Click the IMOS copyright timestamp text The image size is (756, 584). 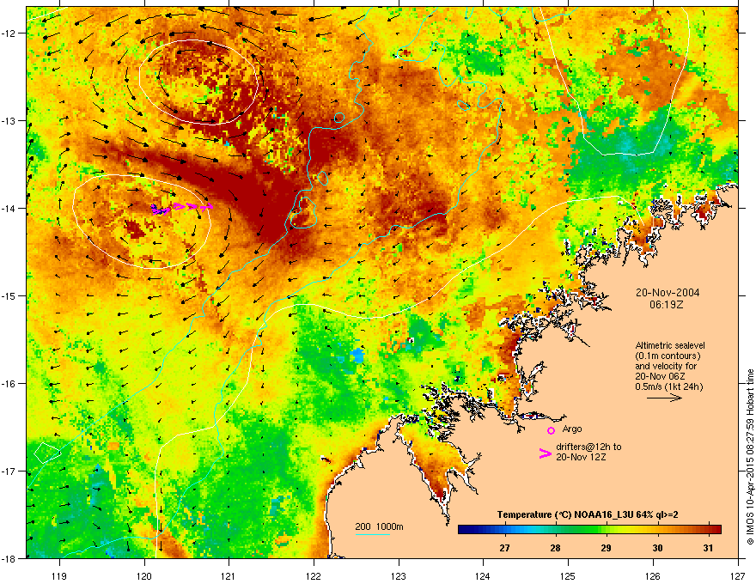[750, 457]
